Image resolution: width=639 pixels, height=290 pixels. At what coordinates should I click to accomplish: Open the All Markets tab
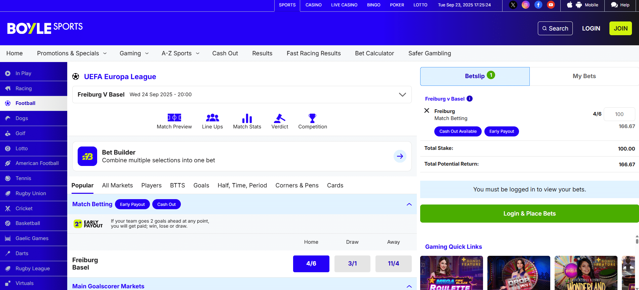tap(117, 185)
